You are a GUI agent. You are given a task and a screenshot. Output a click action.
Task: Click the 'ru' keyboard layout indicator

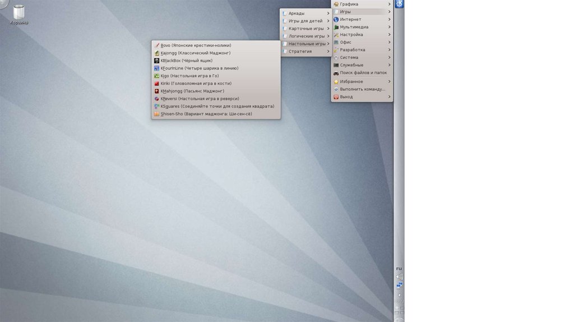(x=399, y=268)
